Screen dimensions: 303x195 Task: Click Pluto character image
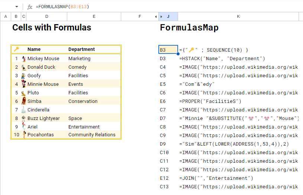[23, 93]
